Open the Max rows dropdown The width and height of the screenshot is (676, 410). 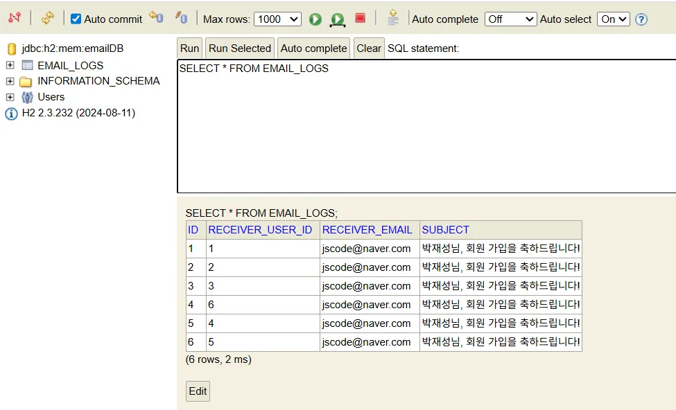(277, 19)
